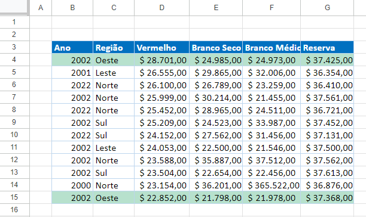This screenshot has width=366, height=217.
Task: Click the Branco Seco header cell
Action: (216, 48)
